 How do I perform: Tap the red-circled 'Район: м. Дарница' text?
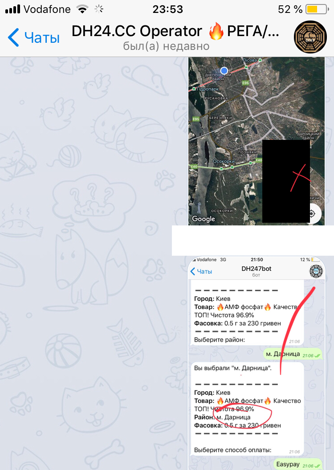click(222, 417)
